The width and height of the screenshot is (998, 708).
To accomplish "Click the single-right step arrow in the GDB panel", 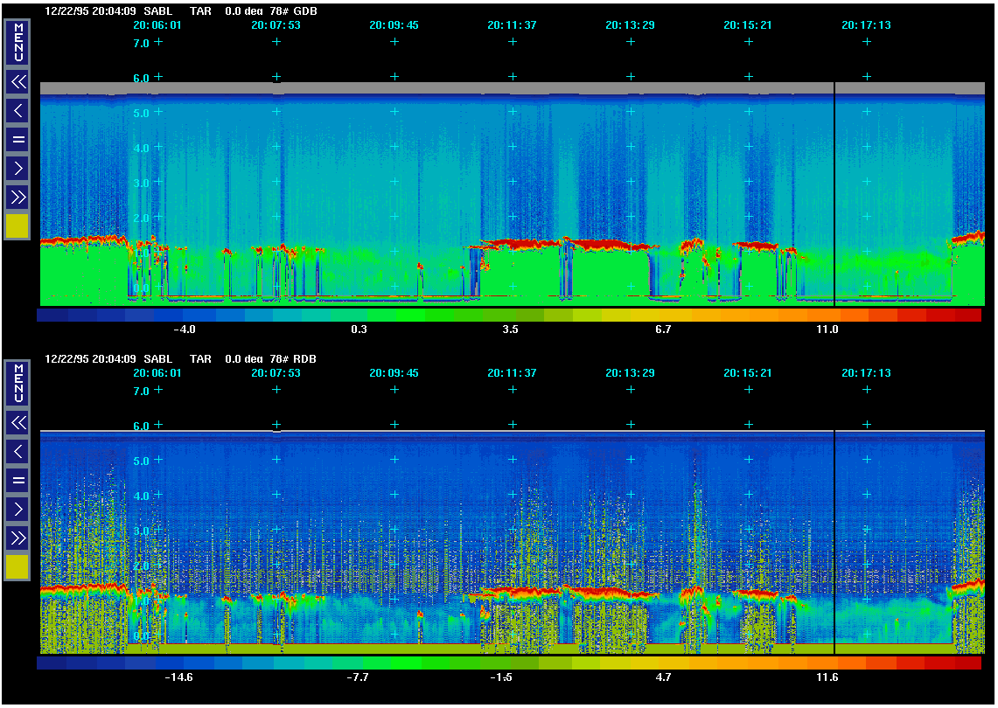I will click(x=17, y=168).
